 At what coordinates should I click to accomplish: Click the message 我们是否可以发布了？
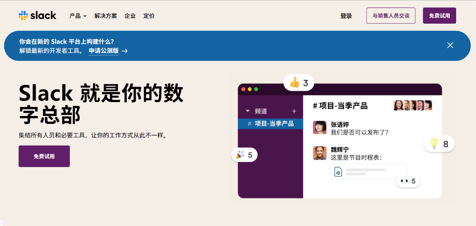(x=360, y=133)
